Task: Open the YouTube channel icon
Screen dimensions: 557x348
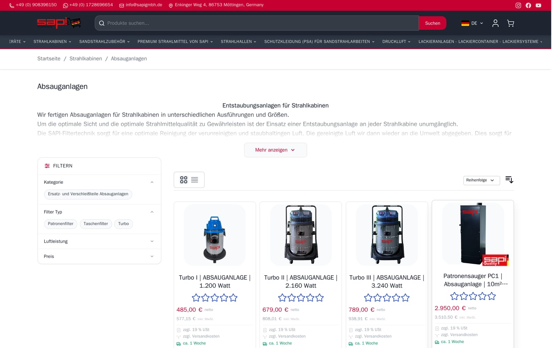Action: [538, 5]
